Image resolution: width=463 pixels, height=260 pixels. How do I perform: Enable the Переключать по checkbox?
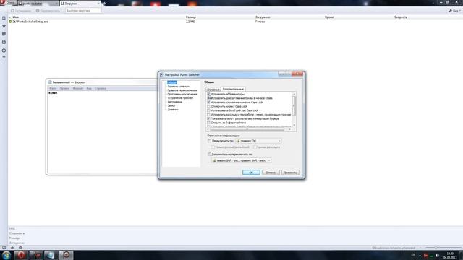coord(209,141)
